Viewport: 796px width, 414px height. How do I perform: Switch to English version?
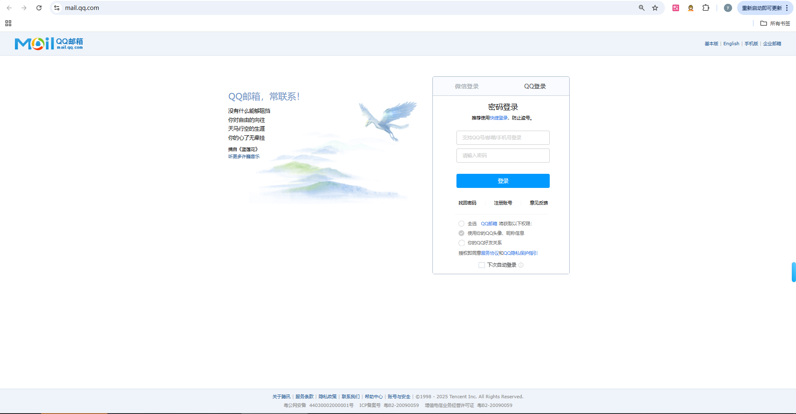tap(731, 44)
